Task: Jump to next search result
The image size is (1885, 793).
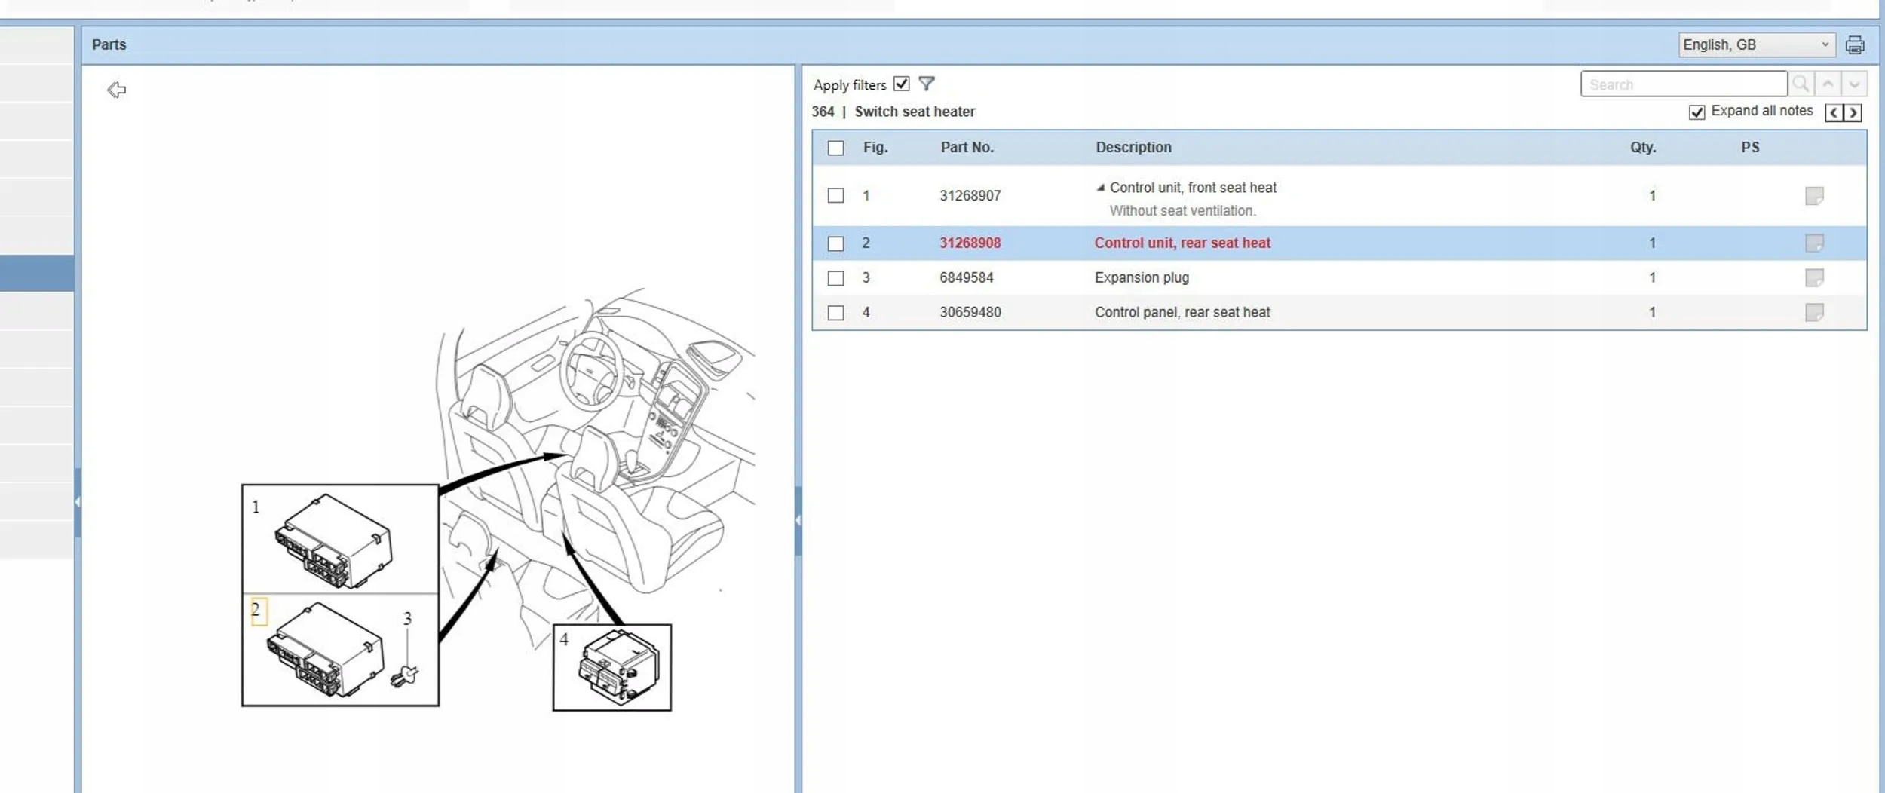Action: (1854, 84)
